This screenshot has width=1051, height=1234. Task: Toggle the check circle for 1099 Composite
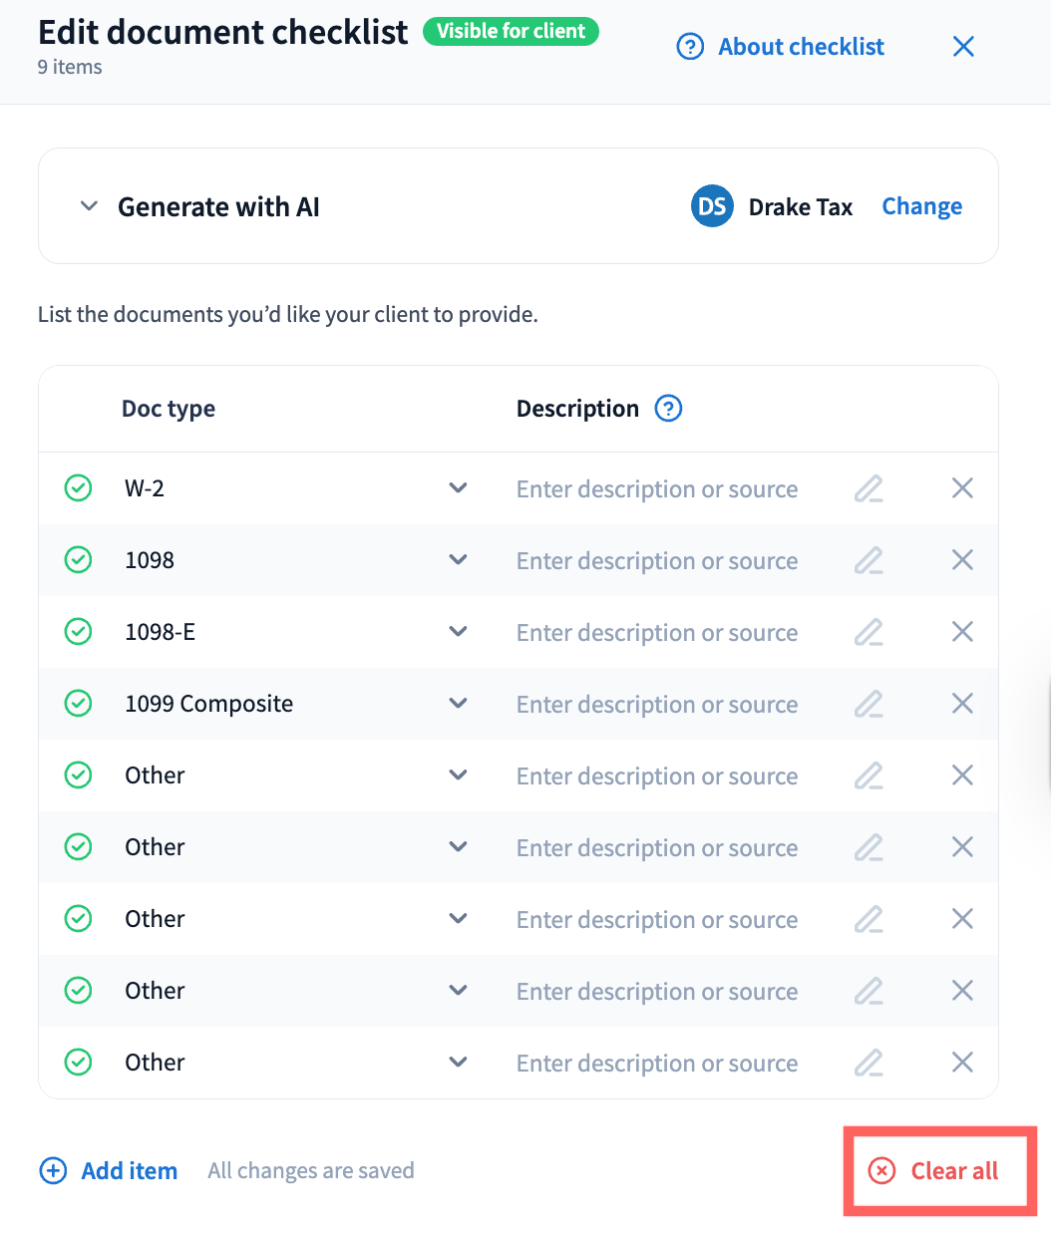pyautogui.click(x=78, y=704)
